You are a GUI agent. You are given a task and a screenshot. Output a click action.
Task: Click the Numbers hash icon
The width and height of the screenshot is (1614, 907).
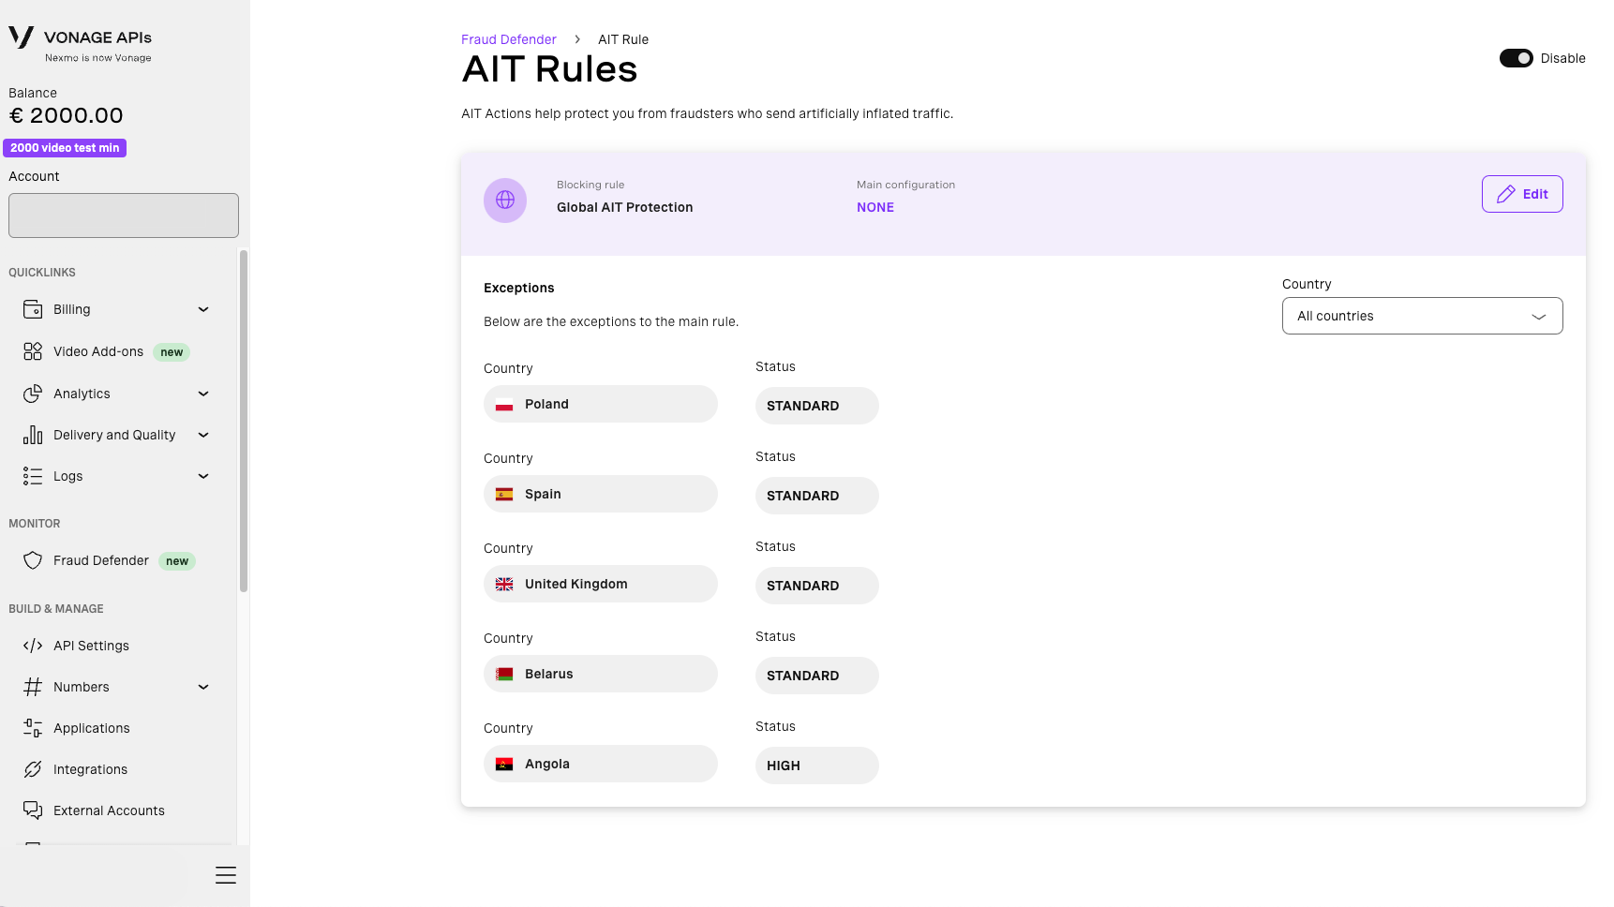(33, 687)
